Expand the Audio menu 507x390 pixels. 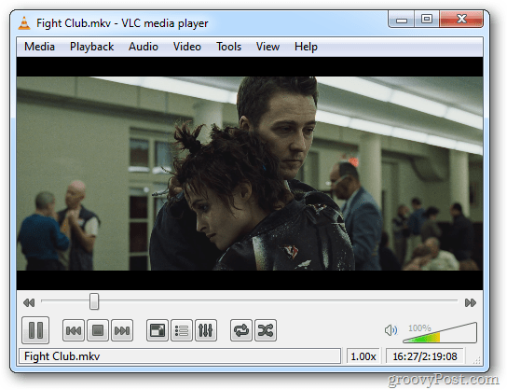click(144, 47)
